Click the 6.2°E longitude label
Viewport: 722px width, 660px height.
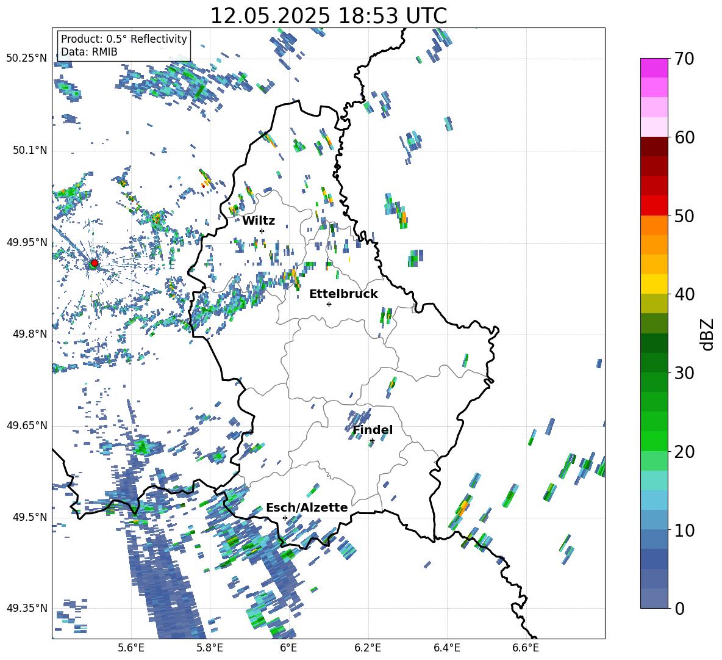(x=368, y=648)
